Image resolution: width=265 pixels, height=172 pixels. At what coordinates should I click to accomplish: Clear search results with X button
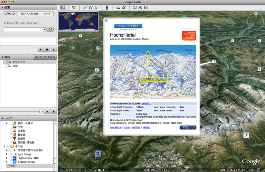(53, 49)
